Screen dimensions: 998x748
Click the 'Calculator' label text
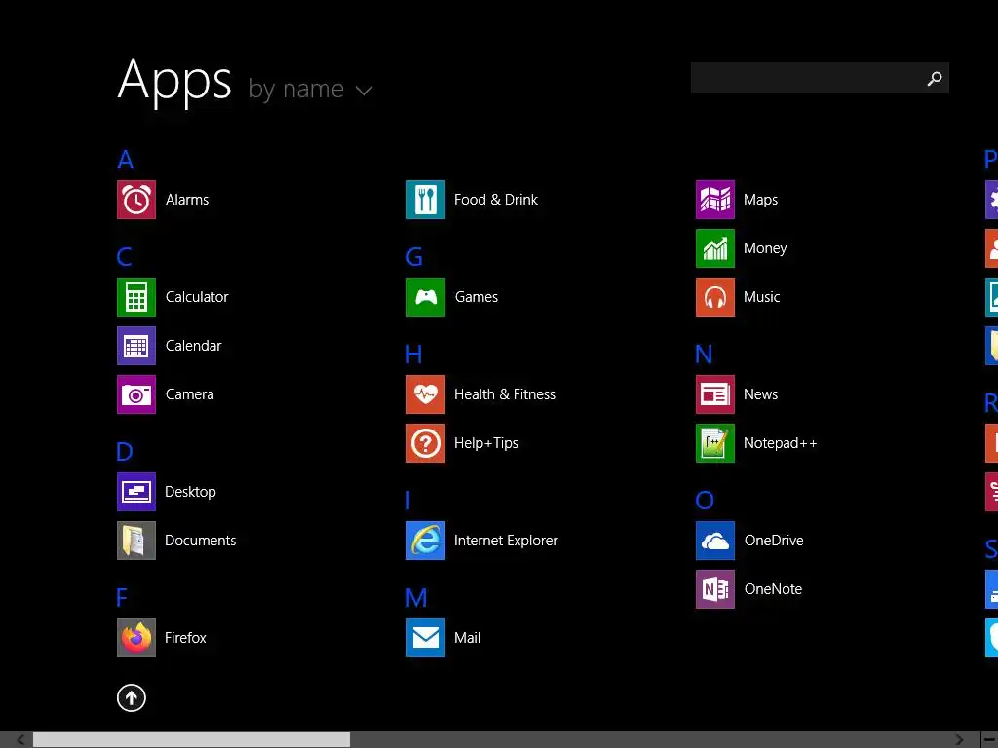click(197, 297)
